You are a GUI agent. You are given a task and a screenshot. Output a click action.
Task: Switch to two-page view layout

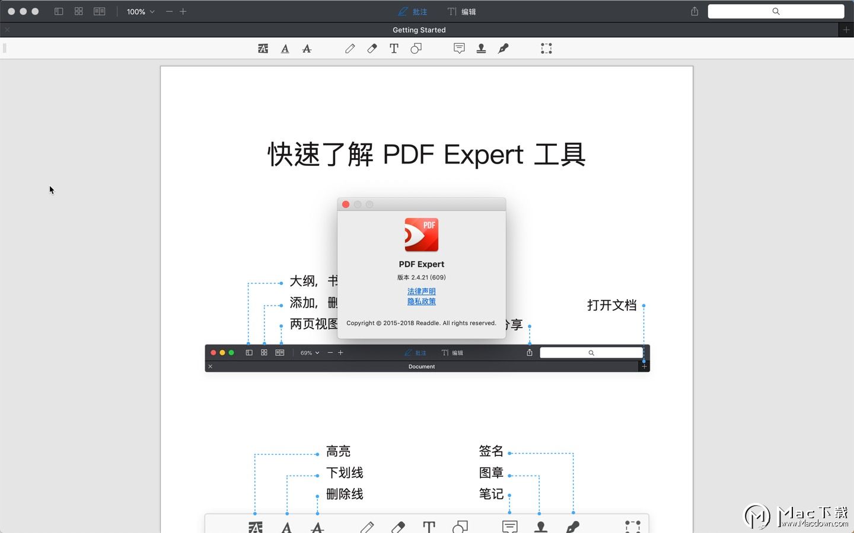click(x=100, y=11)
